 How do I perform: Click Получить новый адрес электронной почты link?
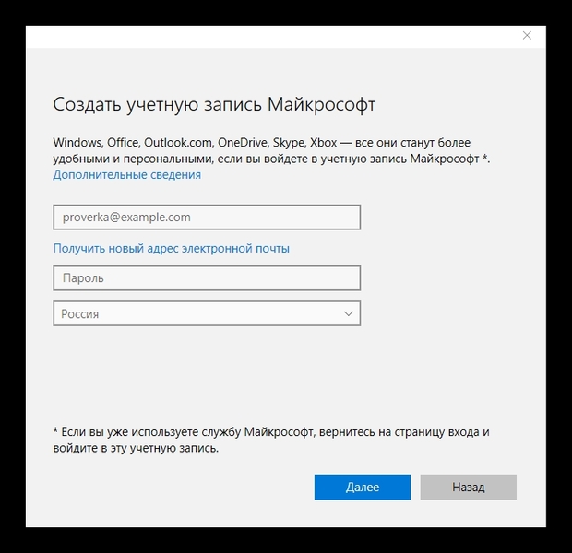click(171, 248)
